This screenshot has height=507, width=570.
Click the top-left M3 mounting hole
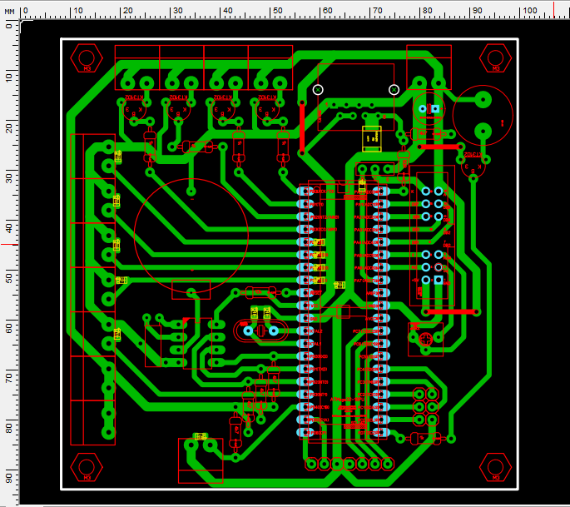pos(87,57)
